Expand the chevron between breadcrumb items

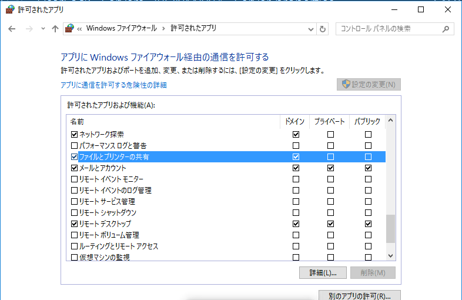pyautogui.click(x=163, y=29)
